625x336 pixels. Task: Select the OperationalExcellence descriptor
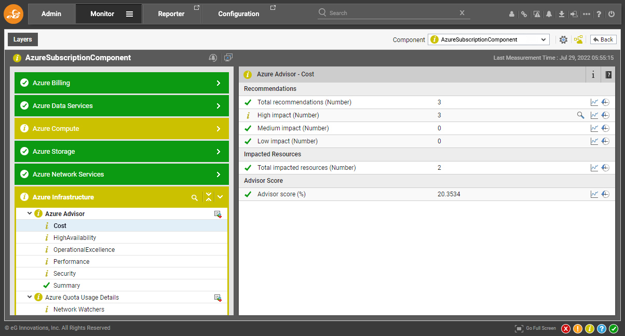pyautogui.click(x=84, y=250)
